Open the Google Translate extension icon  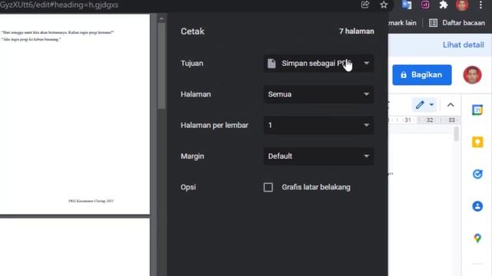pyautogui.click(x=407, y=5)
